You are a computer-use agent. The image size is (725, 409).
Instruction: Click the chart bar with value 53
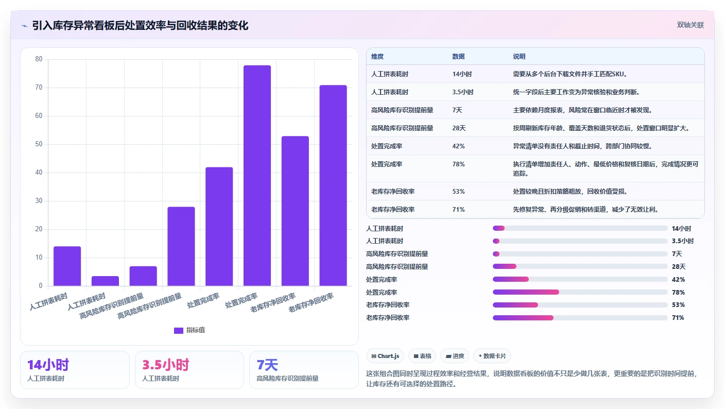click(x=296, y=211)
